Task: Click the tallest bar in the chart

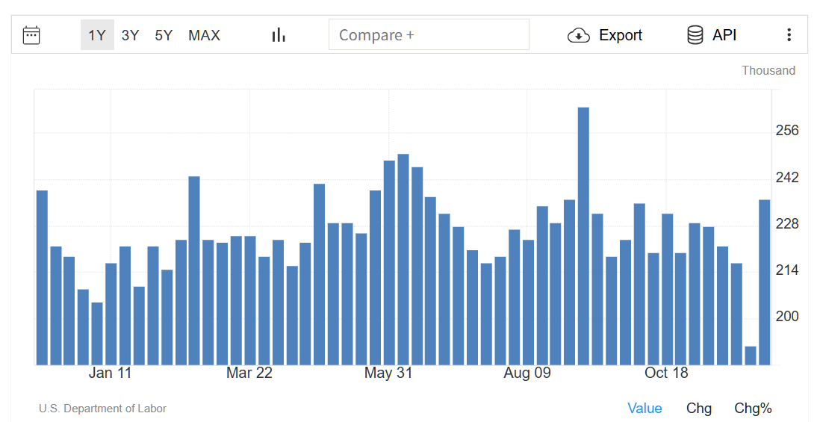Action: tap(583, 235)
